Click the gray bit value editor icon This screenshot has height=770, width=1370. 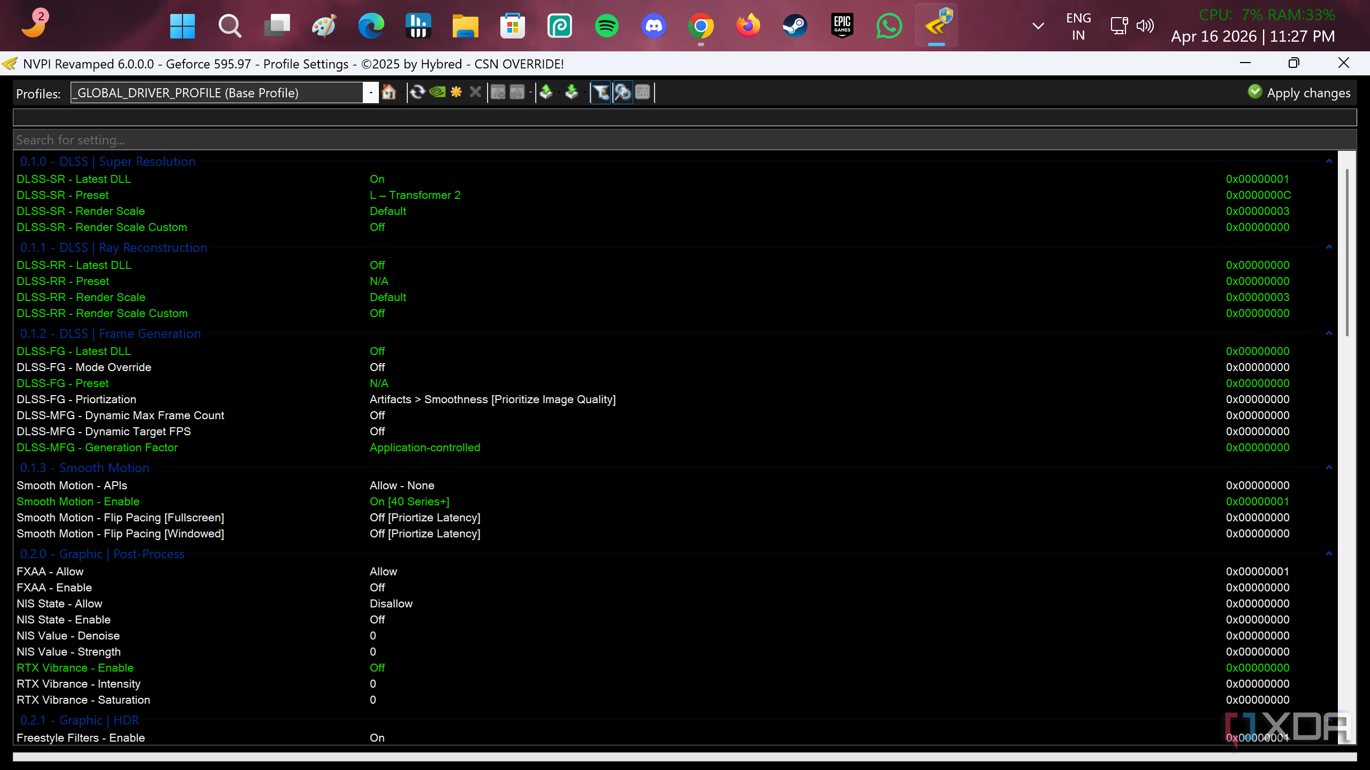(x=642, y=92)
